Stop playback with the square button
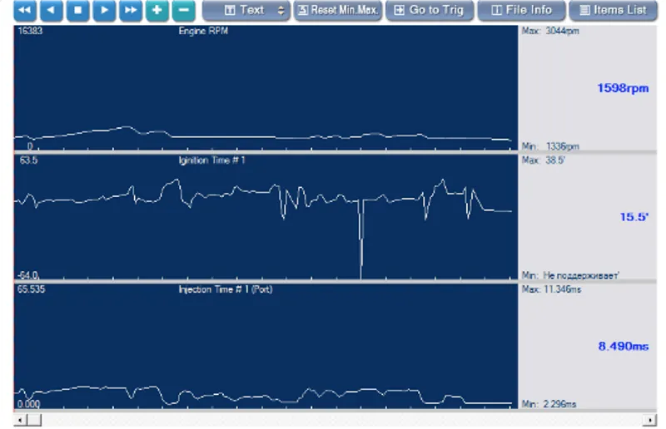This screenshot has width=666, height=429. click(77, 10)
